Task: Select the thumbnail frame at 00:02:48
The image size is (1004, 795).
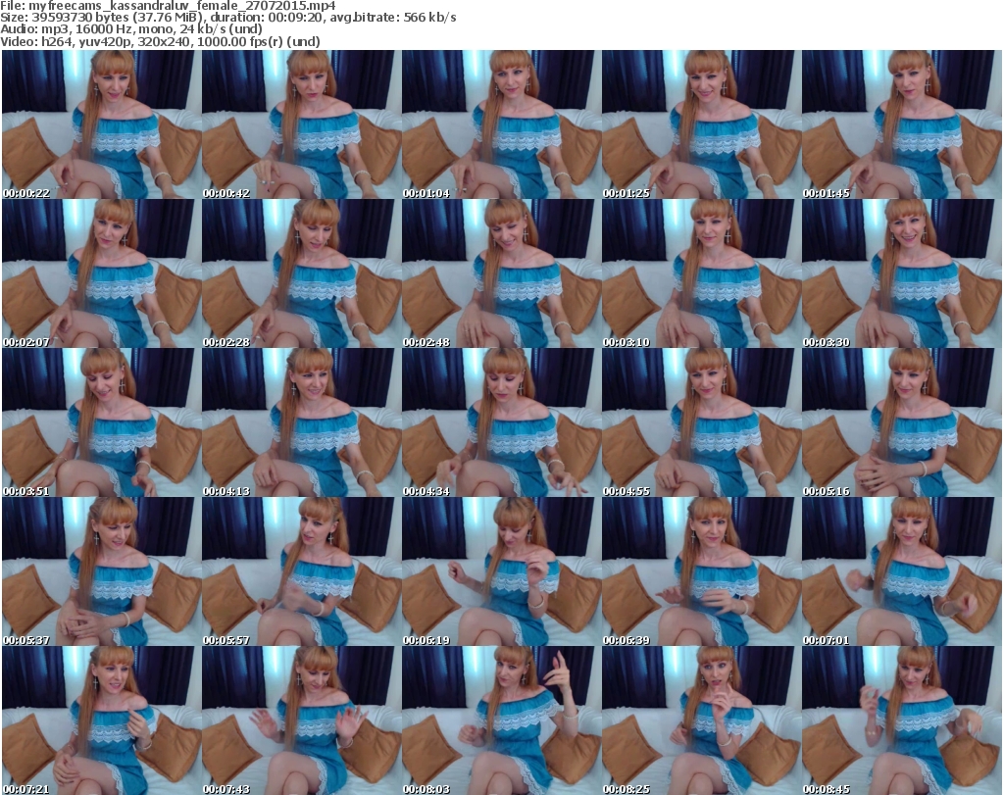Action: click(x=501, y=273)
